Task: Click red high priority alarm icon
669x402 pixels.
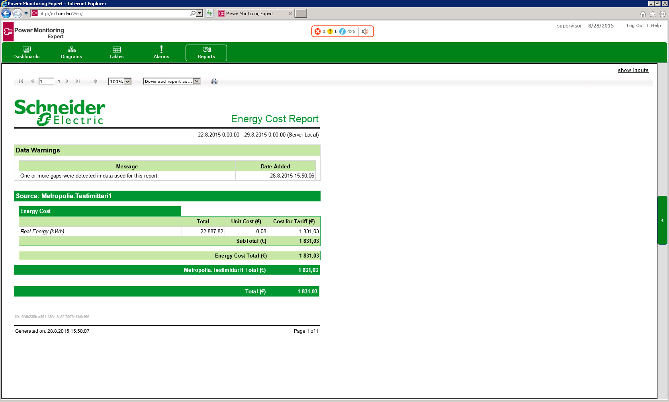Action: point(318,31)
